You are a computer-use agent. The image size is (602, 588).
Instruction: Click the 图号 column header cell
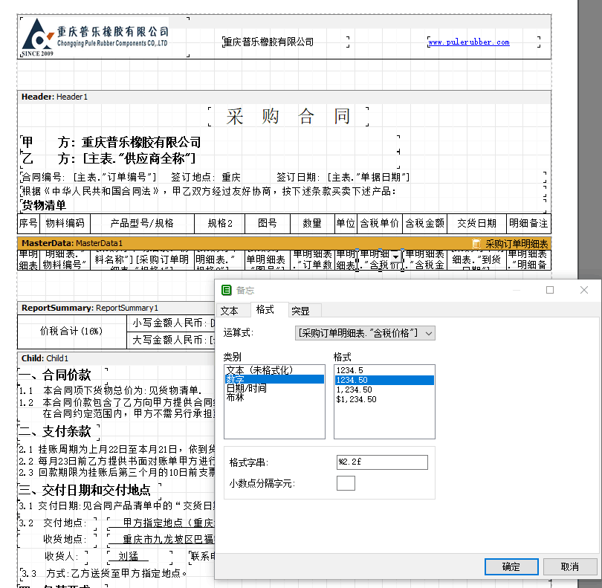268,224
